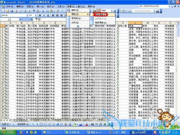Insert Clip Art from drawing toolbar
This screenshot has width=180, height=135.
click(x=66, y=124)
